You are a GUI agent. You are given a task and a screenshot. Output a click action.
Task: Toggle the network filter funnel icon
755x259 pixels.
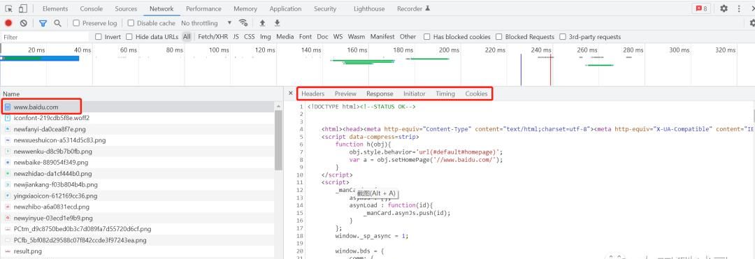[43, 23]
